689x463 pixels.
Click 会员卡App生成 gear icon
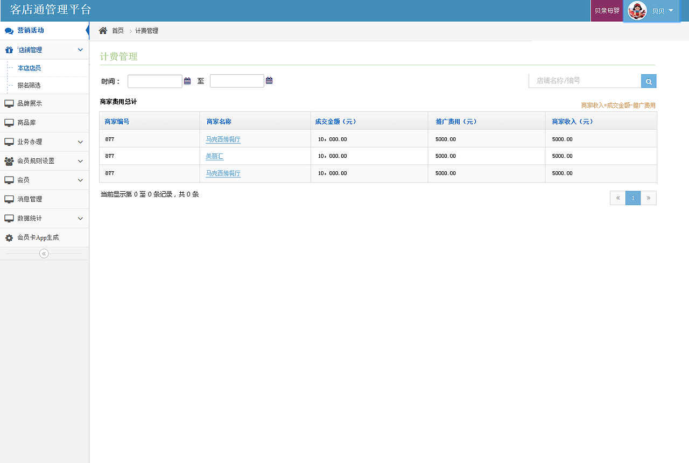[x=9, y=237]
